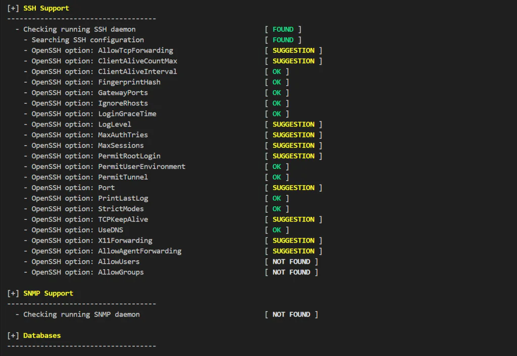The height and width of the screenshot is (356, 517).
Task: Click OK status on the PrintLastLog row
Action: click(277, 198)
